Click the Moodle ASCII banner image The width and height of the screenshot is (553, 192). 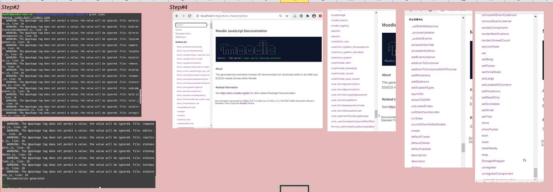pyautogui.click(x=268, y=49)
